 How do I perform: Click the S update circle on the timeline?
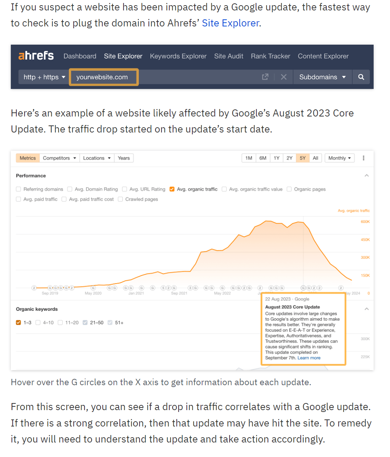pos(164,288)
